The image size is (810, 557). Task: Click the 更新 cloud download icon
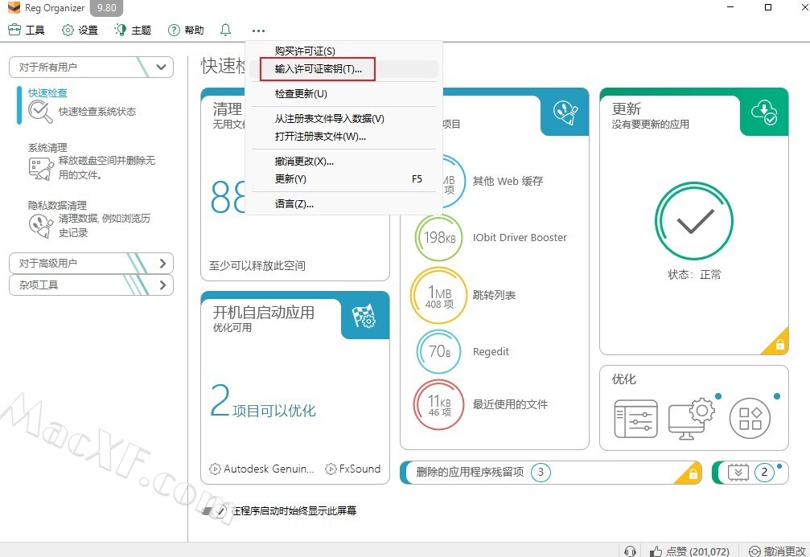764,112
